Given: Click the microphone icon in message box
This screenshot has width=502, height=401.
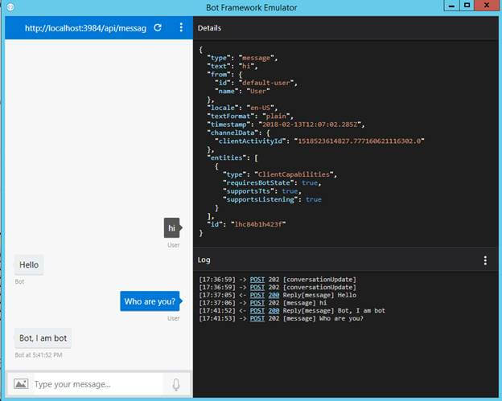Looking at the screenshot, I should point(176,384).
